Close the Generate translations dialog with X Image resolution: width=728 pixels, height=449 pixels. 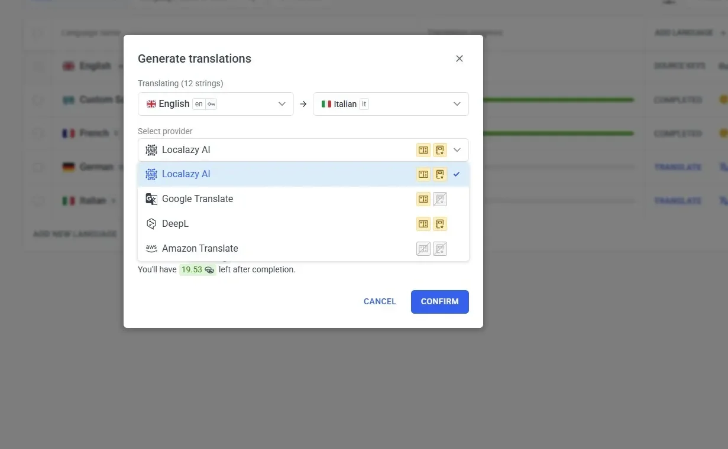pyautogui.click(x=460, y=58)
